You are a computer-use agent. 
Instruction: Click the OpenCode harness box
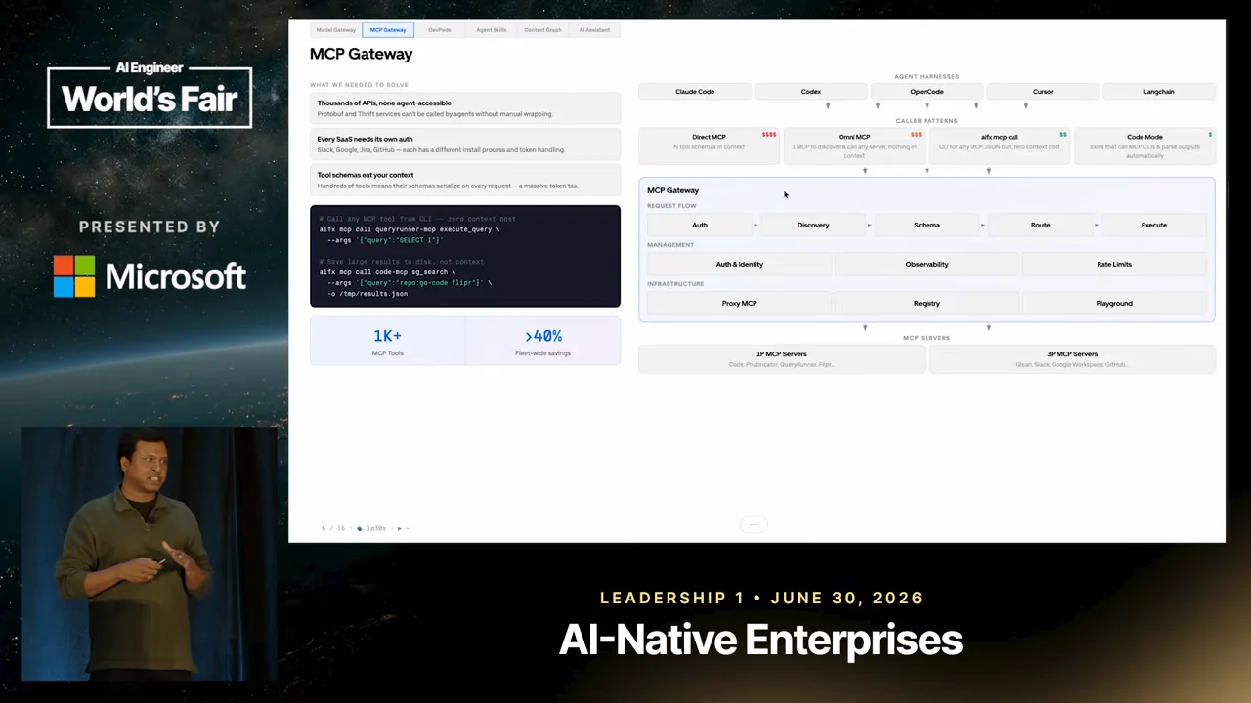[927, 92]
